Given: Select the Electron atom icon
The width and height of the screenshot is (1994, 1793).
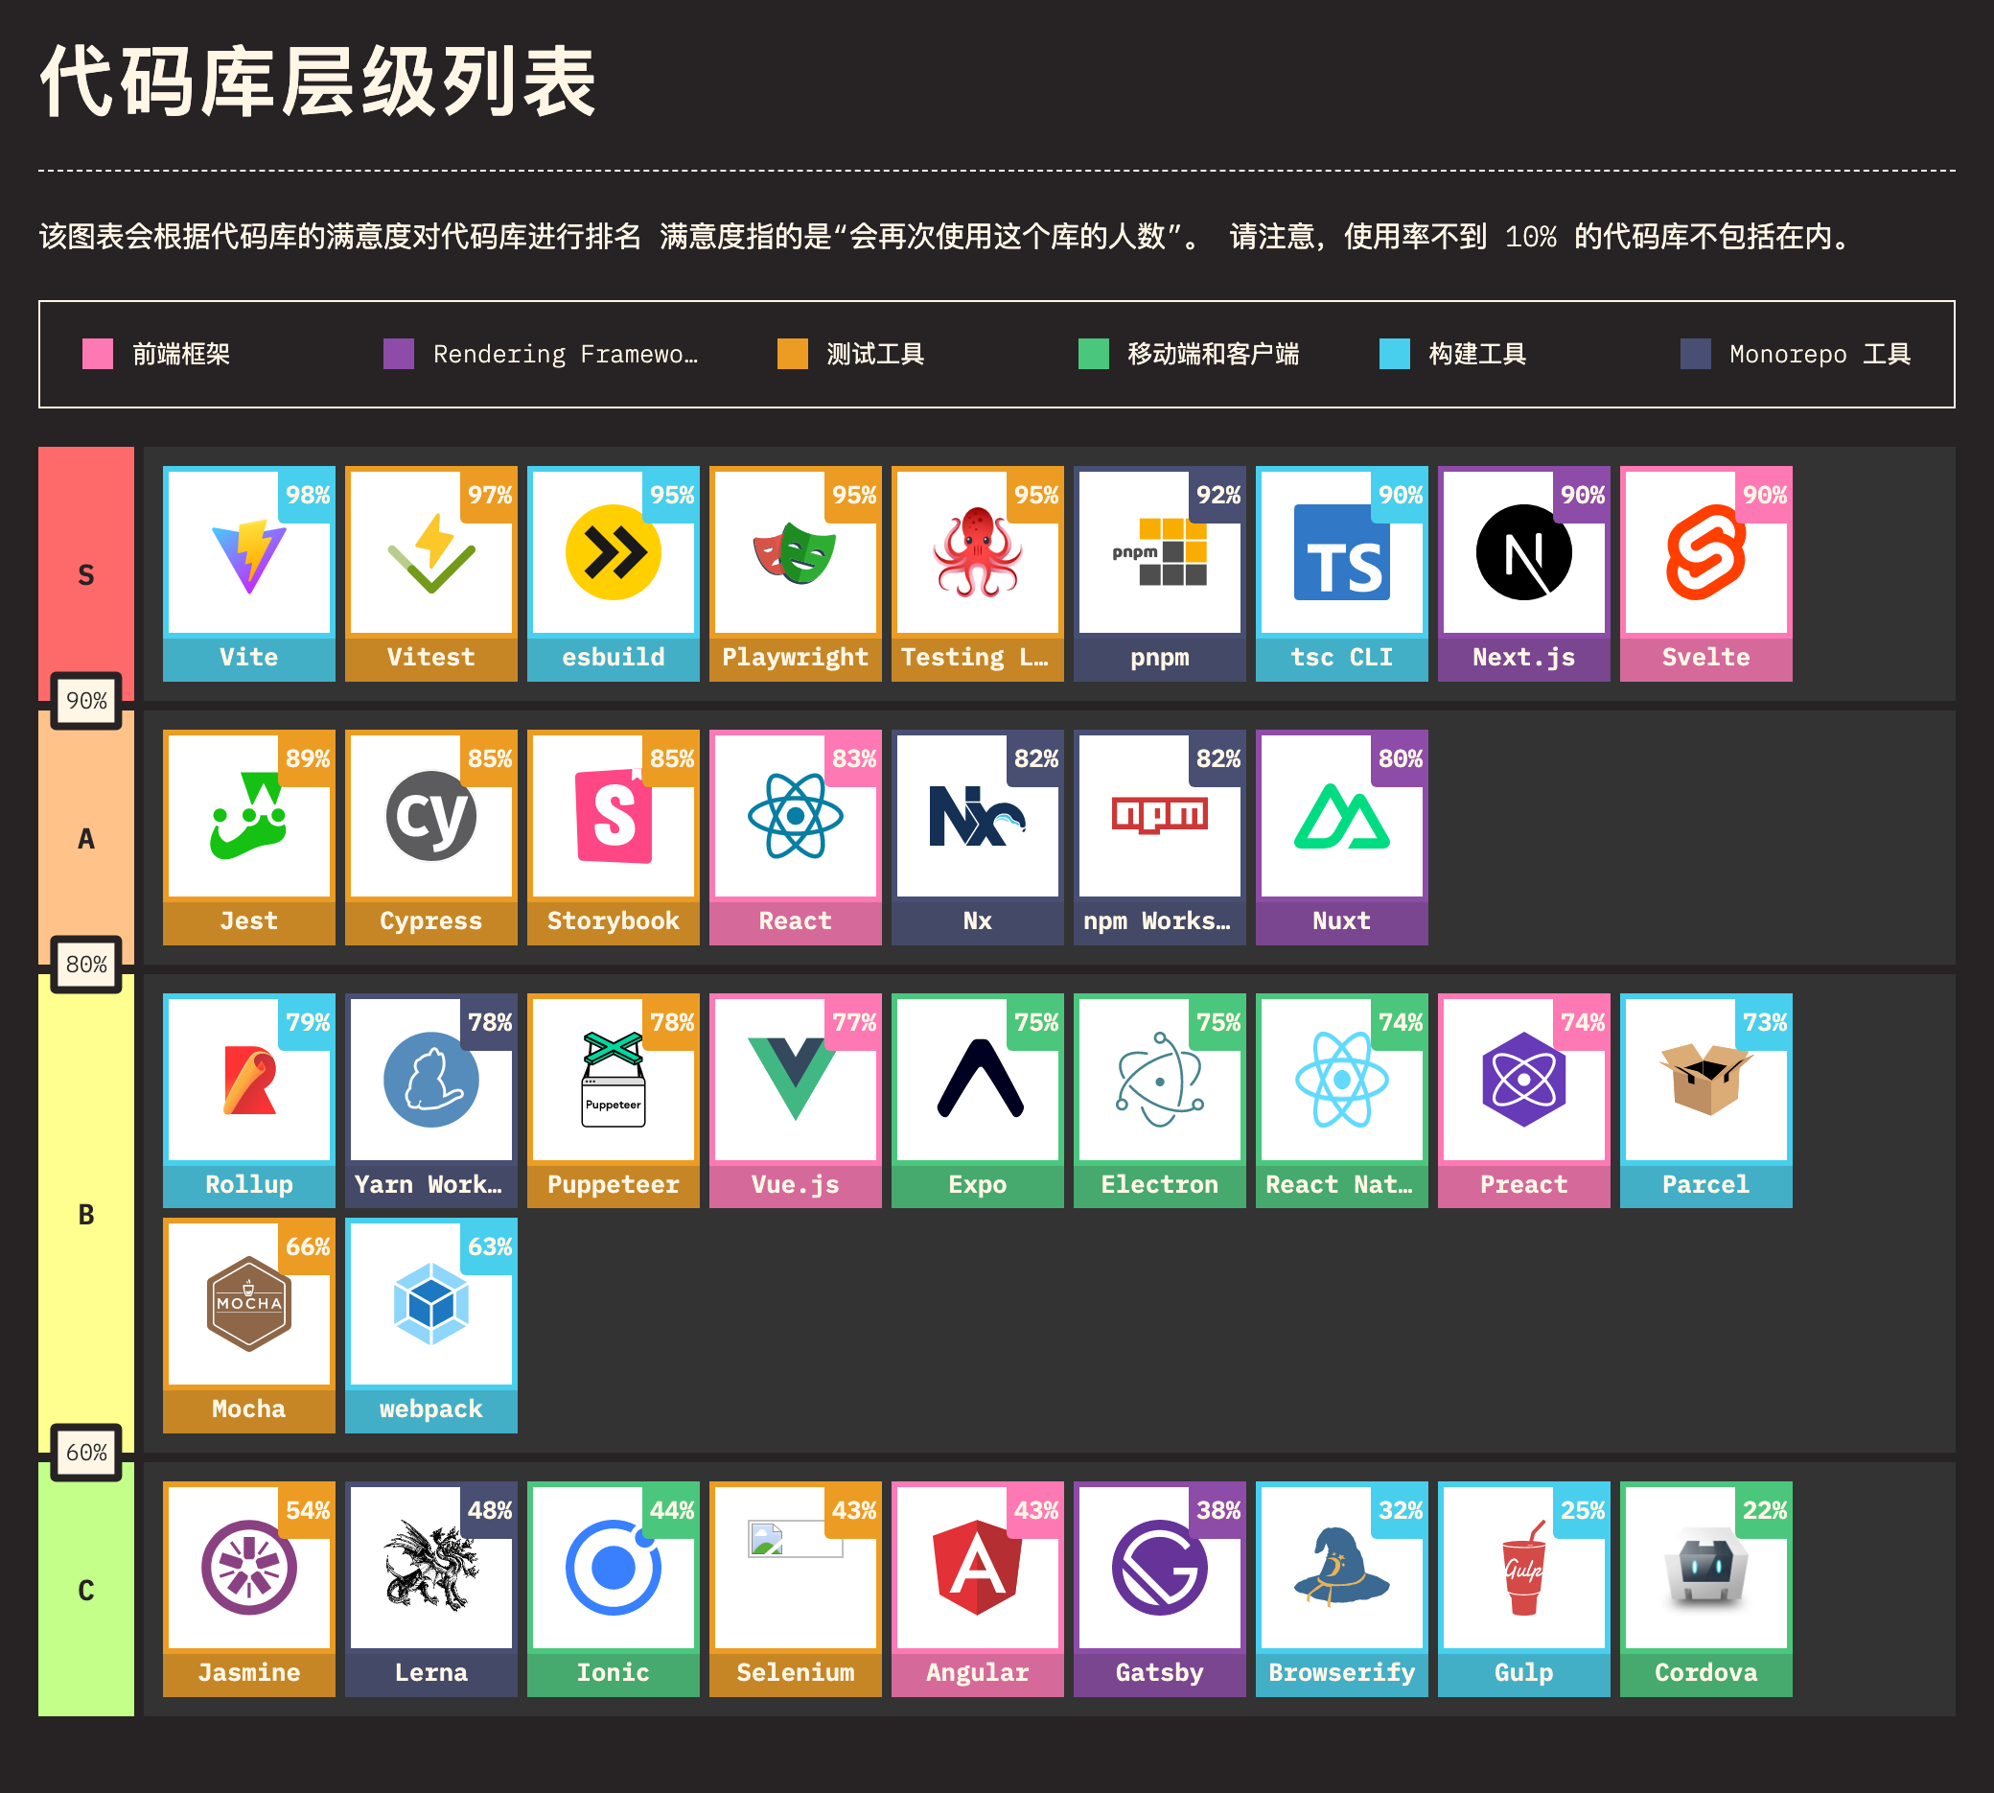Looking at the screenshot, I should [x=1159, y=1081].
